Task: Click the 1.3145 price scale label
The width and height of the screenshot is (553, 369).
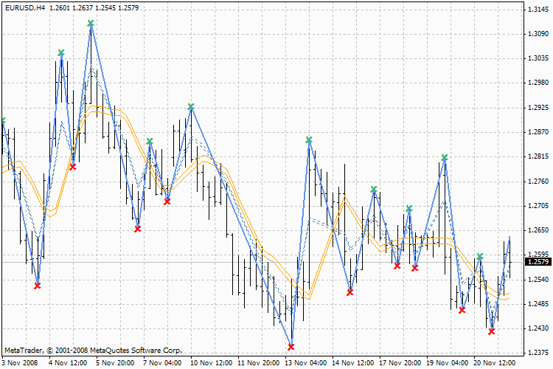Action: [x=536, y=10]
